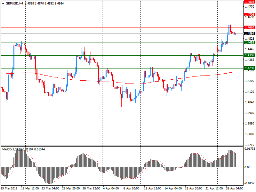Click the 21 Apr 12:00 time label
The width and height of the screenshot is (256, 192).
pos(214,188)
